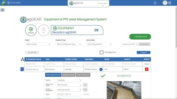Click row number 1 blue badge
The height and width of the screenshot is (99, 177).
coord(22,69)
